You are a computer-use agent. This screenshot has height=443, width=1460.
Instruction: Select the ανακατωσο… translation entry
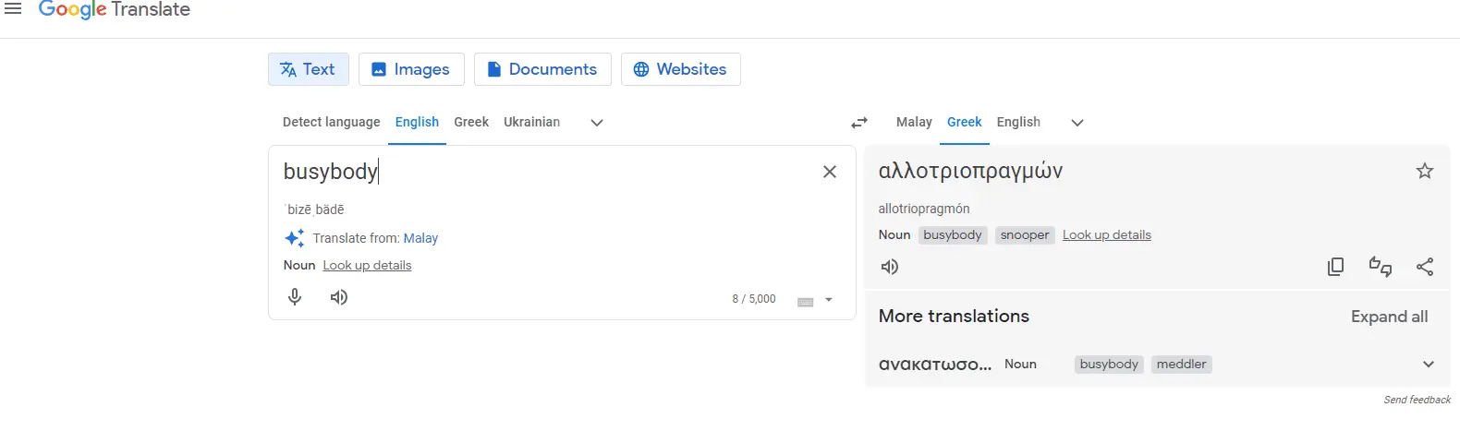pos(935,365)
